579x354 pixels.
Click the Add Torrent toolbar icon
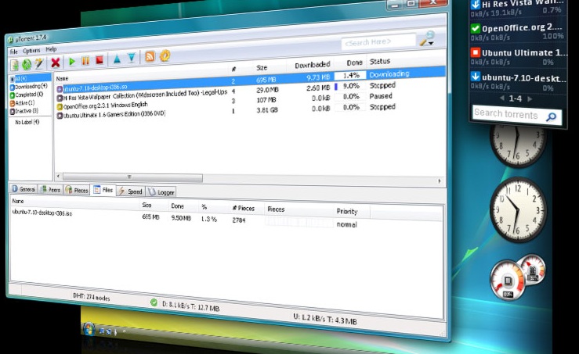(x=14, y=65)
